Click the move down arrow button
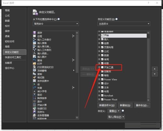 (155, 74)
